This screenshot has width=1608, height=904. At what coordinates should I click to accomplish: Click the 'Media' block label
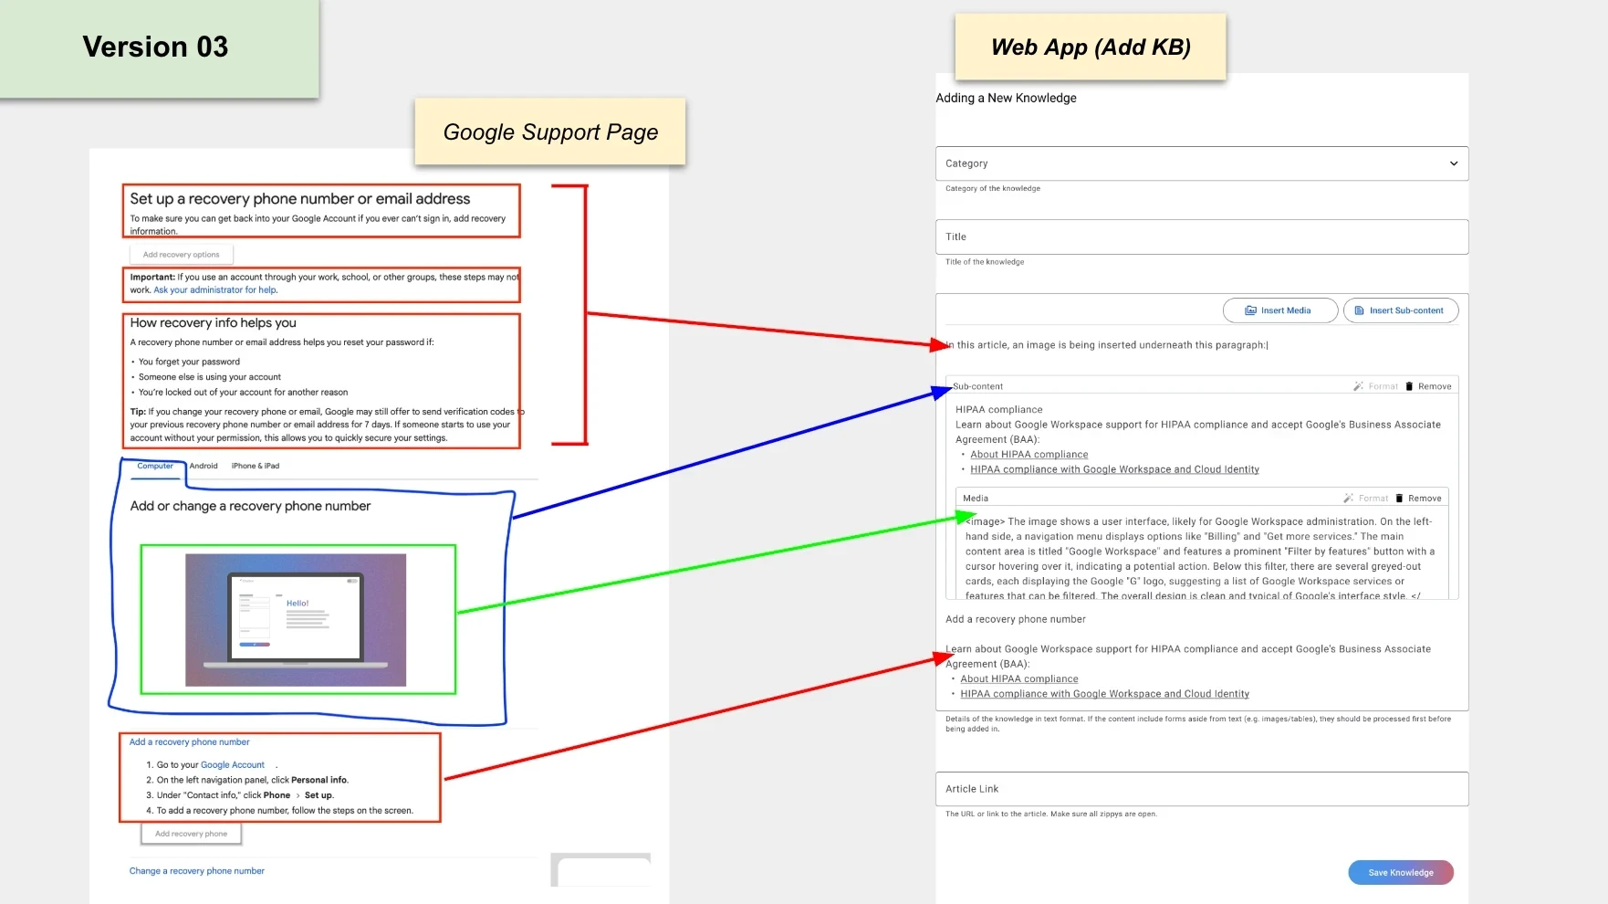coord(976,499)
